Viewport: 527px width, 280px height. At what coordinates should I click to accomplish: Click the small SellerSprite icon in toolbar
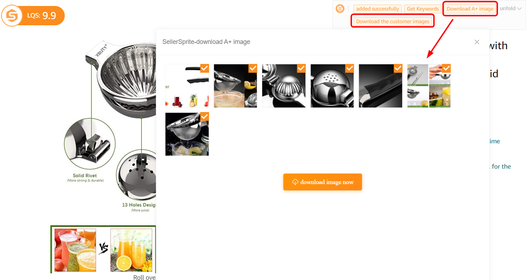340,9
